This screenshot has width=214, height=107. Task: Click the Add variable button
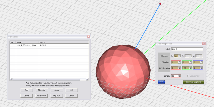[x=26, y=90]
